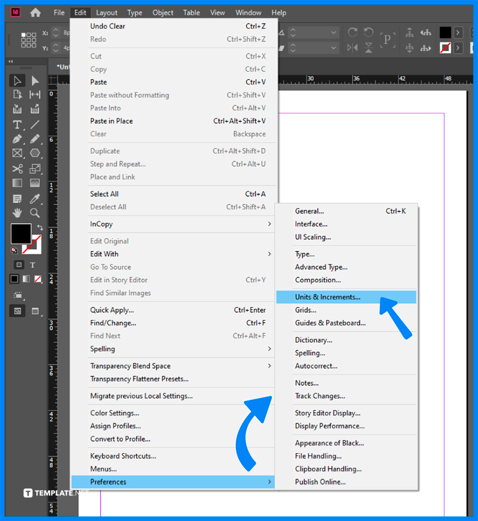Image resolution: width=478 pixels, height=521 pixels.
Task: Select the Scissors tool
Action: click(17, 169)
